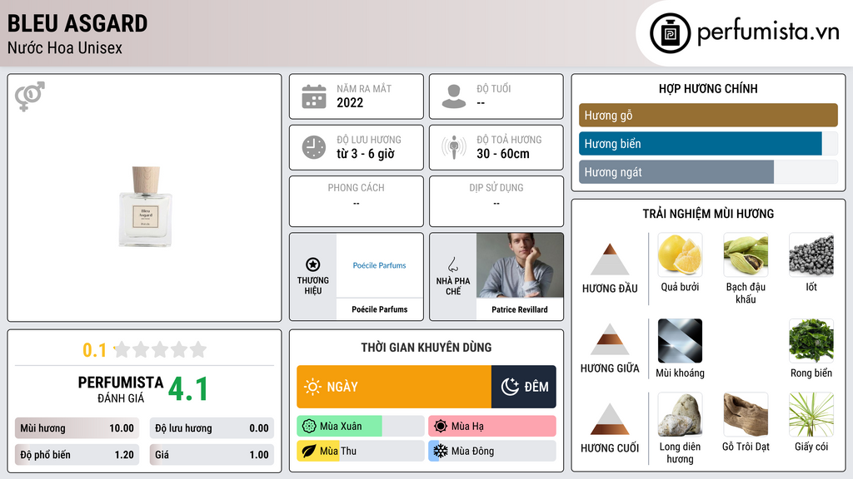Click the yellow 0.1 user rating value

(x=95, y=350)
